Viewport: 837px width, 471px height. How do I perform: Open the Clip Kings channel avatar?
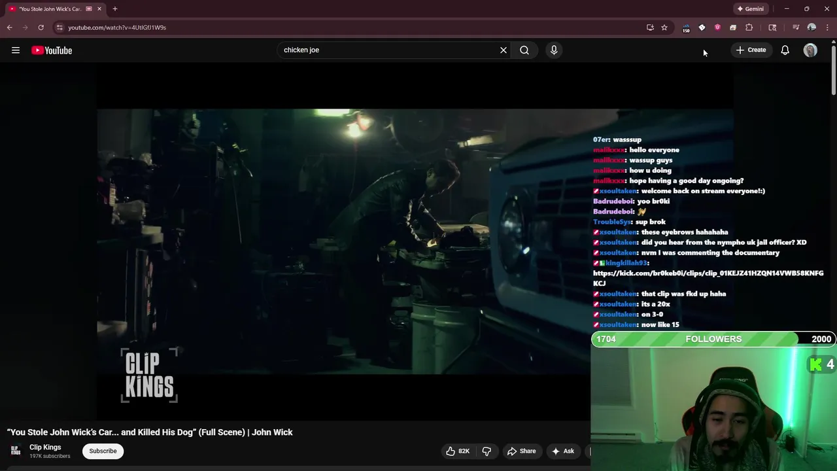16,451
